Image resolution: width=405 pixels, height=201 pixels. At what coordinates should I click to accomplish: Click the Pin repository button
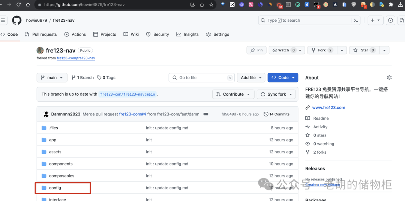point(256,50)
